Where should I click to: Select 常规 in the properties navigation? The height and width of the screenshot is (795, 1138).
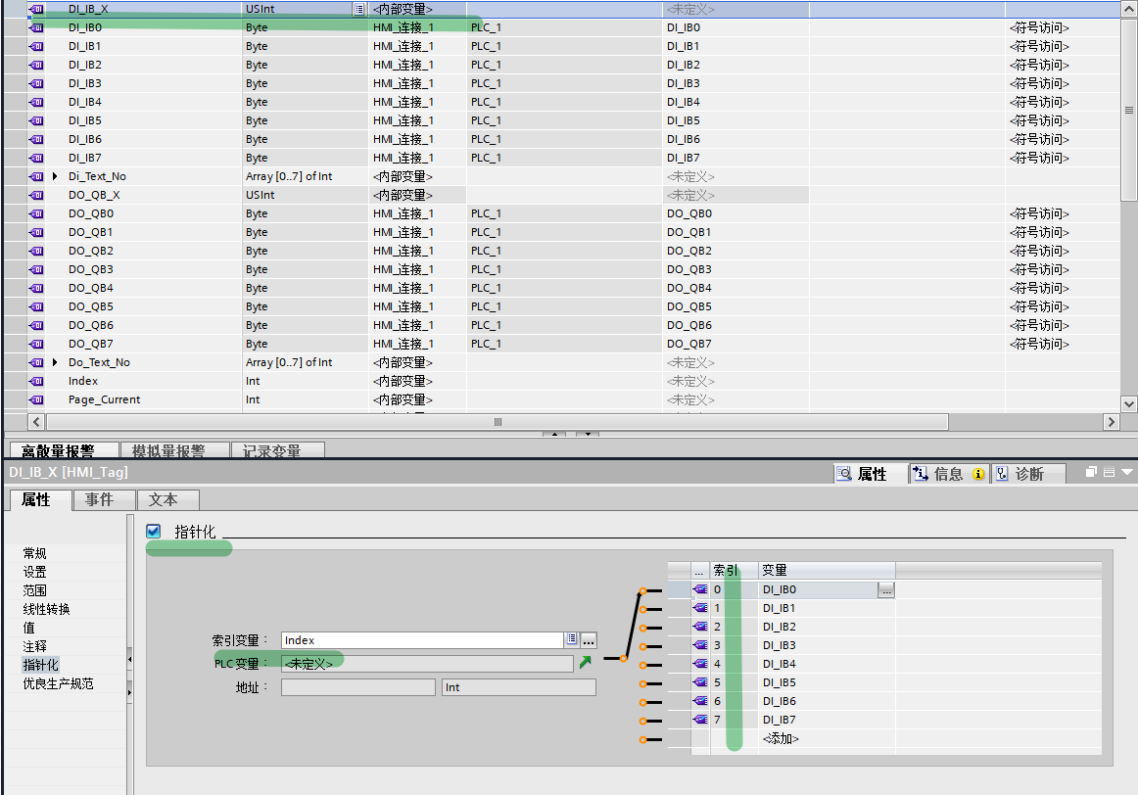[35, 553]
